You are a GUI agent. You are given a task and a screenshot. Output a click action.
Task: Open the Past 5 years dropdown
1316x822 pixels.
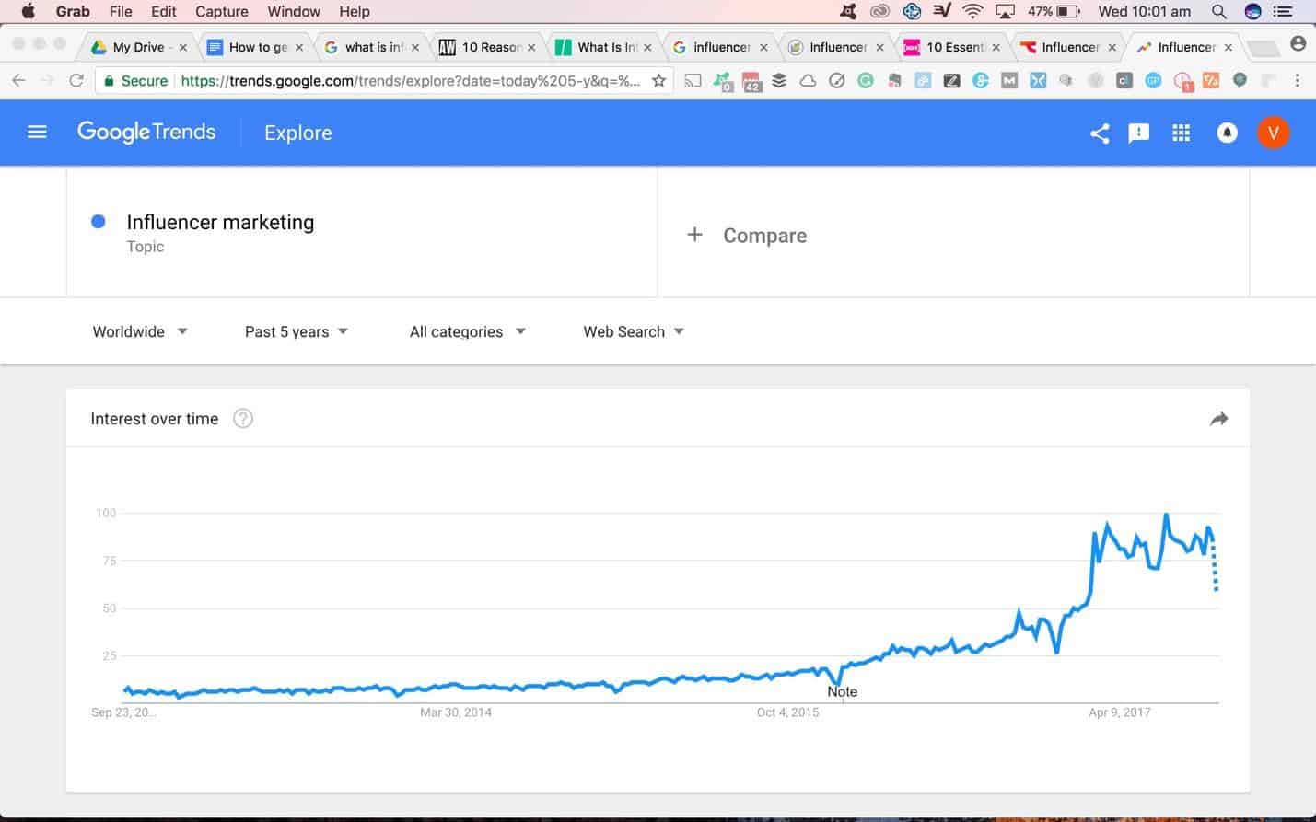coord(297,331)
